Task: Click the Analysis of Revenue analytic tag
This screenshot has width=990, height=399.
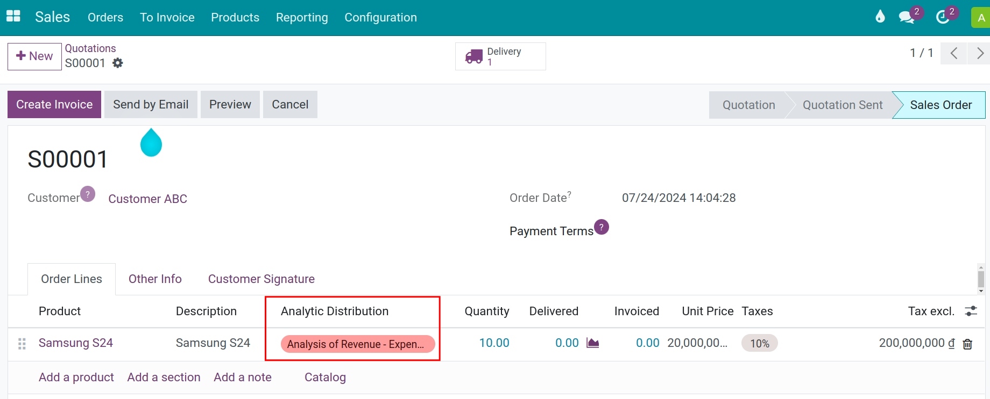Action: 358,344
